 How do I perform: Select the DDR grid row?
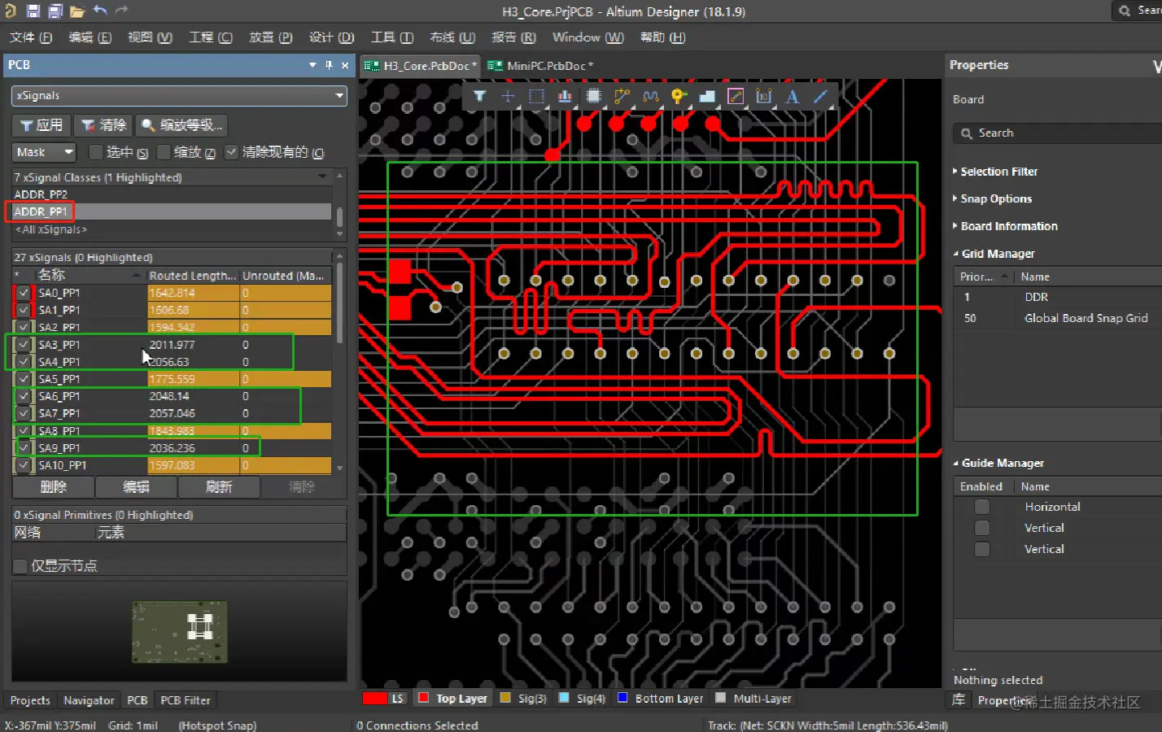click(x=1057, y=297)
